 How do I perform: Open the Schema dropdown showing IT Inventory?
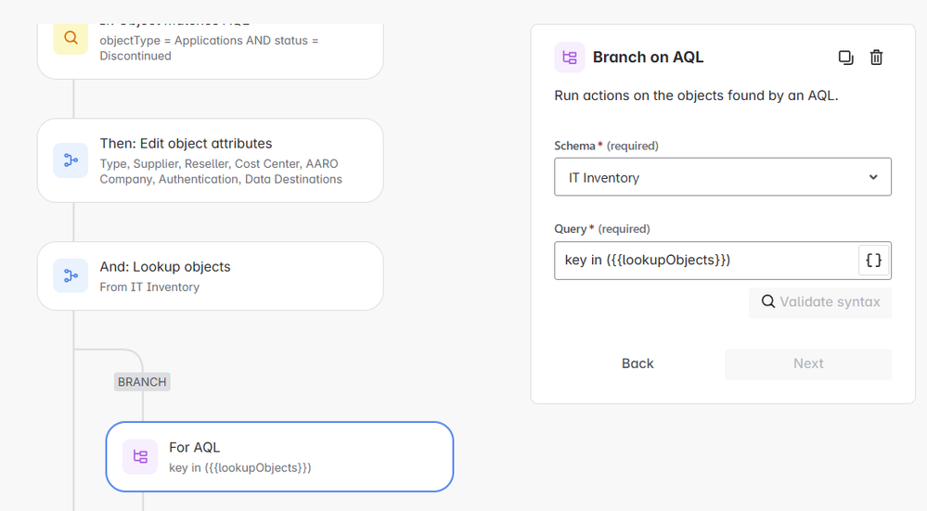click(722, 177)
